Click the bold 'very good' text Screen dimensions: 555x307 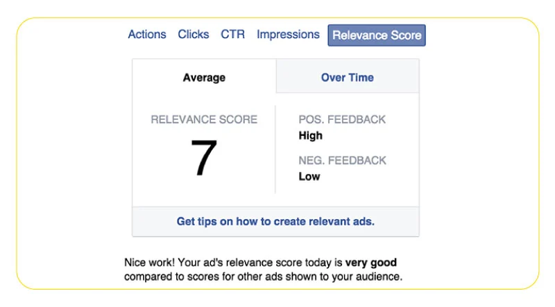(x=371, y=263)
